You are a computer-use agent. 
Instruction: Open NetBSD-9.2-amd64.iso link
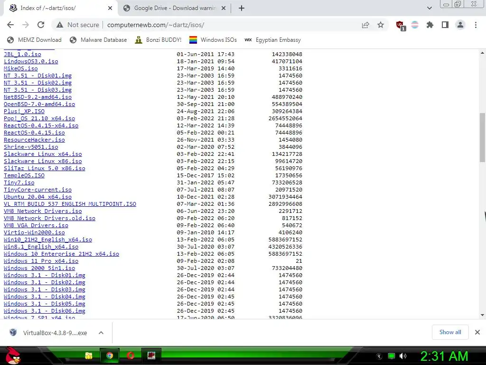(37, 97)
